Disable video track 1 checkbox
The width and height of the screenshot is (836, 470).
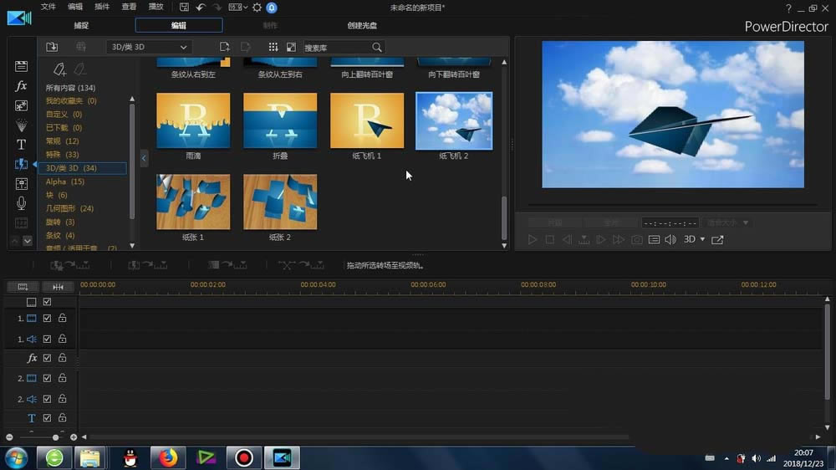(x=48, y=319)
